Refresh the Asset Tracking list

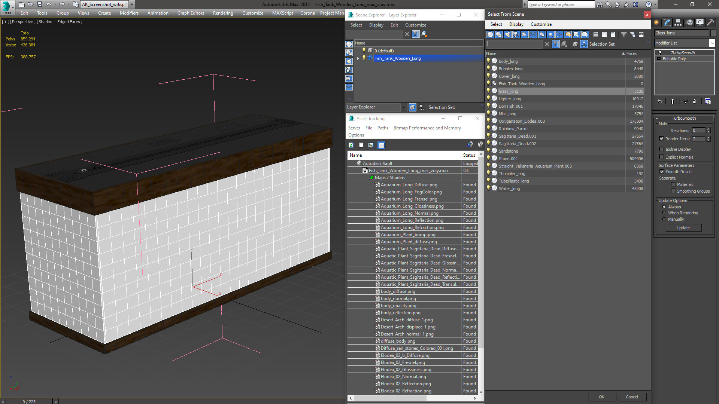pyautogui.click(x=351, y=145)
